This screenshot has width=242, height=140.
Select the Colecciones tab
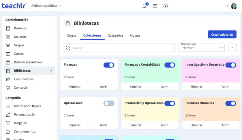coord(92,35)
